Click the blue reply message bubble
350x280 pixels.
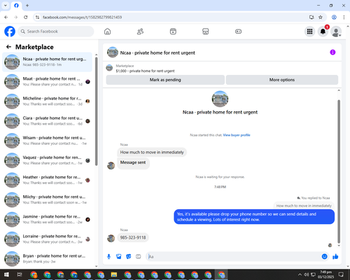tap(254, 217)
